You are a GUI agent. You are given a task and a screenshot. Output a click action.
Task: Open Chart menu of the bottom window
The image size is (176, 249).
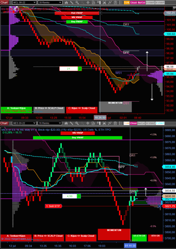(4, 123)
